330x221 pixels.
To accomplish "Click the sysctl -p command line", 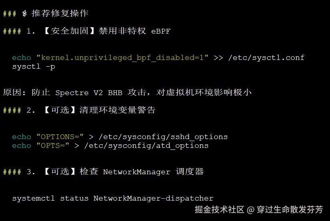I will pos(34,66).
